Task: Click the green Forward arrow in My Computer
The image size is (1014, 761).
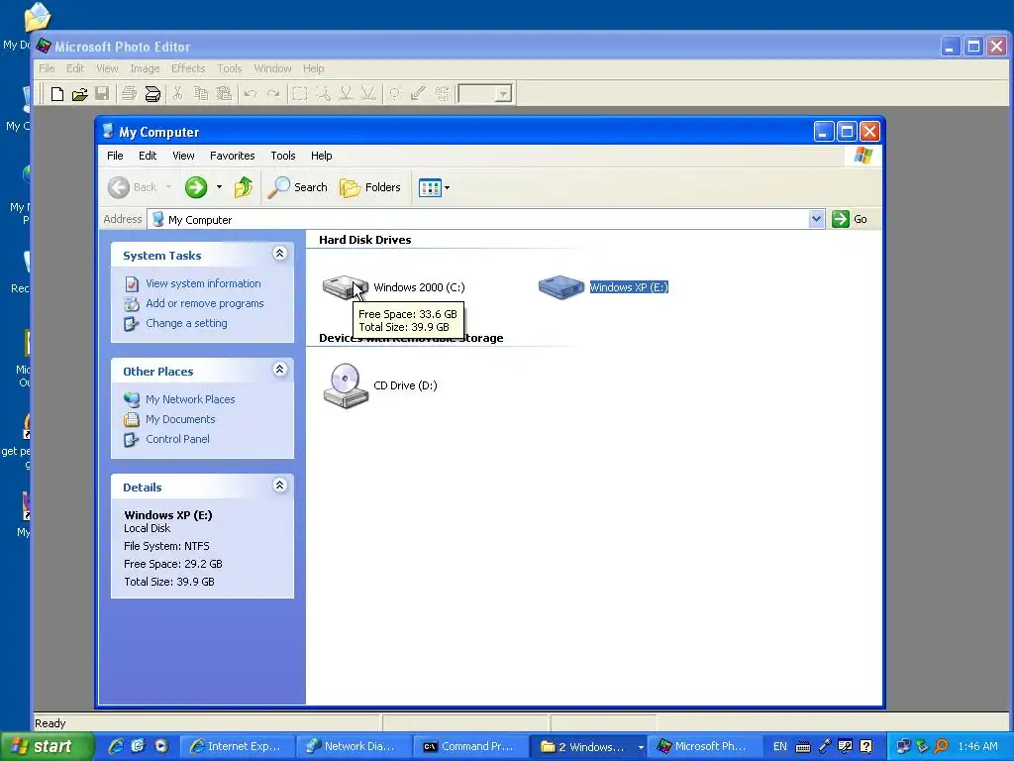Action: [196, 187]
